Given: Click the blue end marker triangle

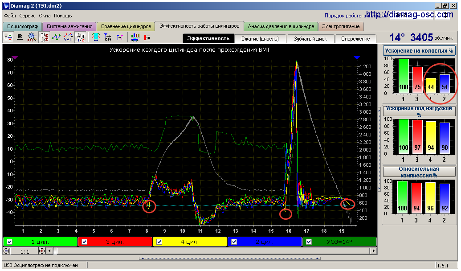Looking at the screenshot, I should [357, 57].
